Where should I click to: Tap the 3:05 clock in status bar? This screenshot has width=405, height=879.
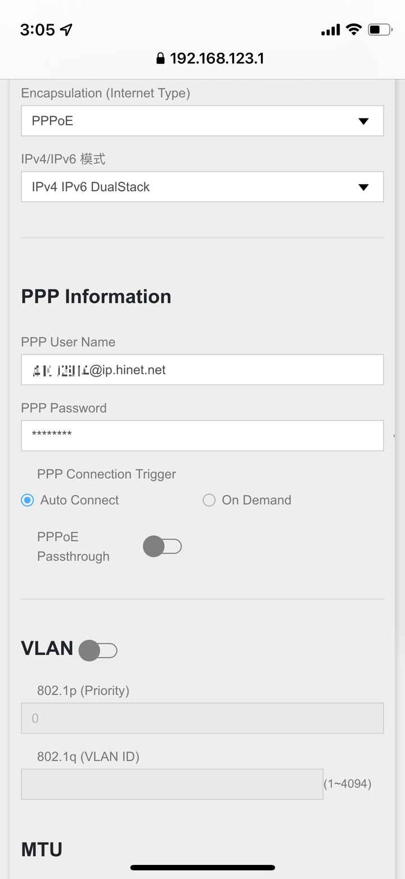click(37, 29)
